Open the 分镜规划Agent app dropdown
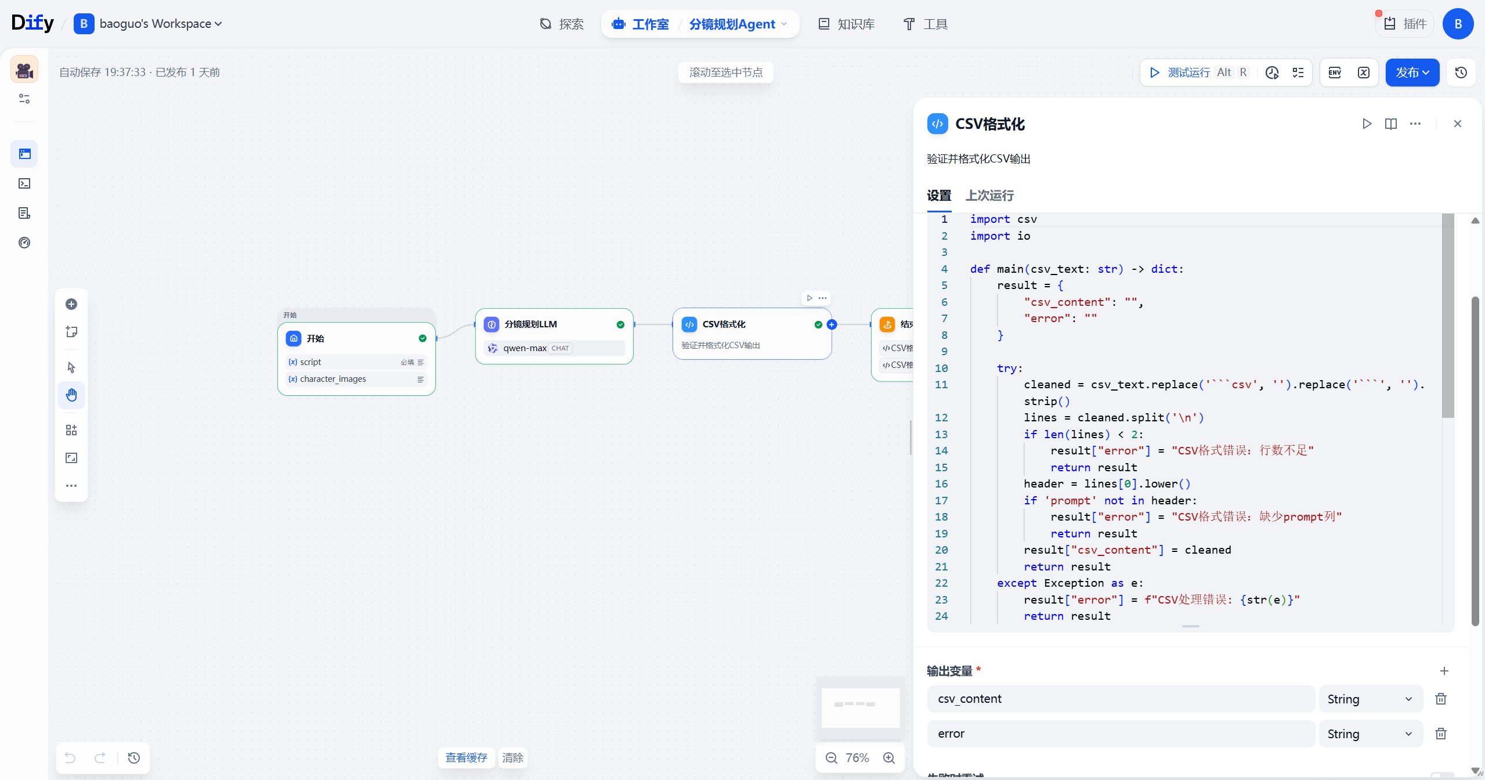 coord(738,24)
